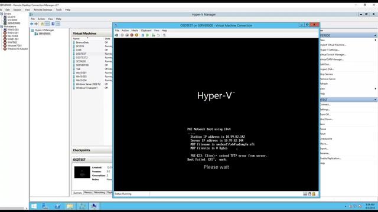Screen dimensions: 378x212
Task: Toggle Action pane icon in Hyper-V Manager toolbar
Action: 58,24
